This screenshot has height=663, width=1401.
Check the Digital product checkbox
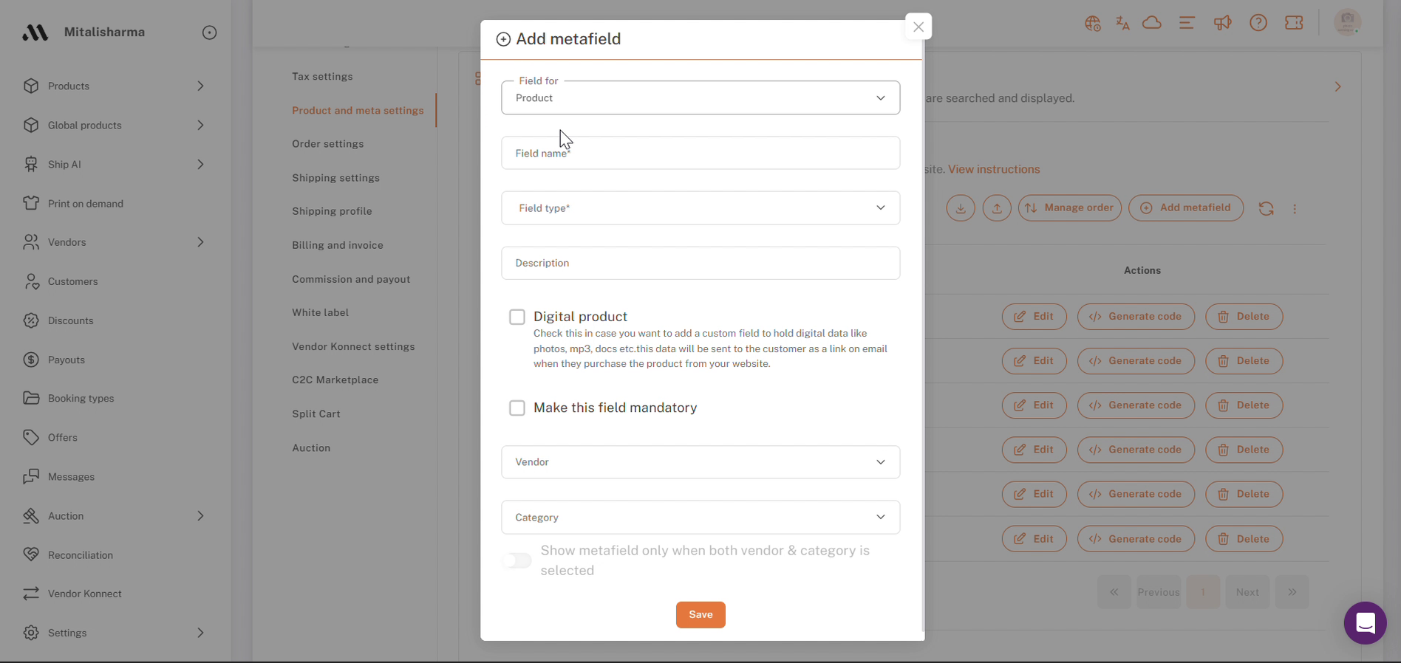pos(517,317)
